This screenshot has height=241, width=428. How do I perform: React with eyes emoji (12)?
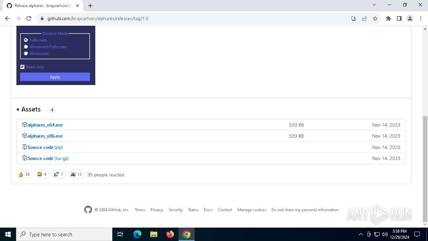[x=77, y=174]
